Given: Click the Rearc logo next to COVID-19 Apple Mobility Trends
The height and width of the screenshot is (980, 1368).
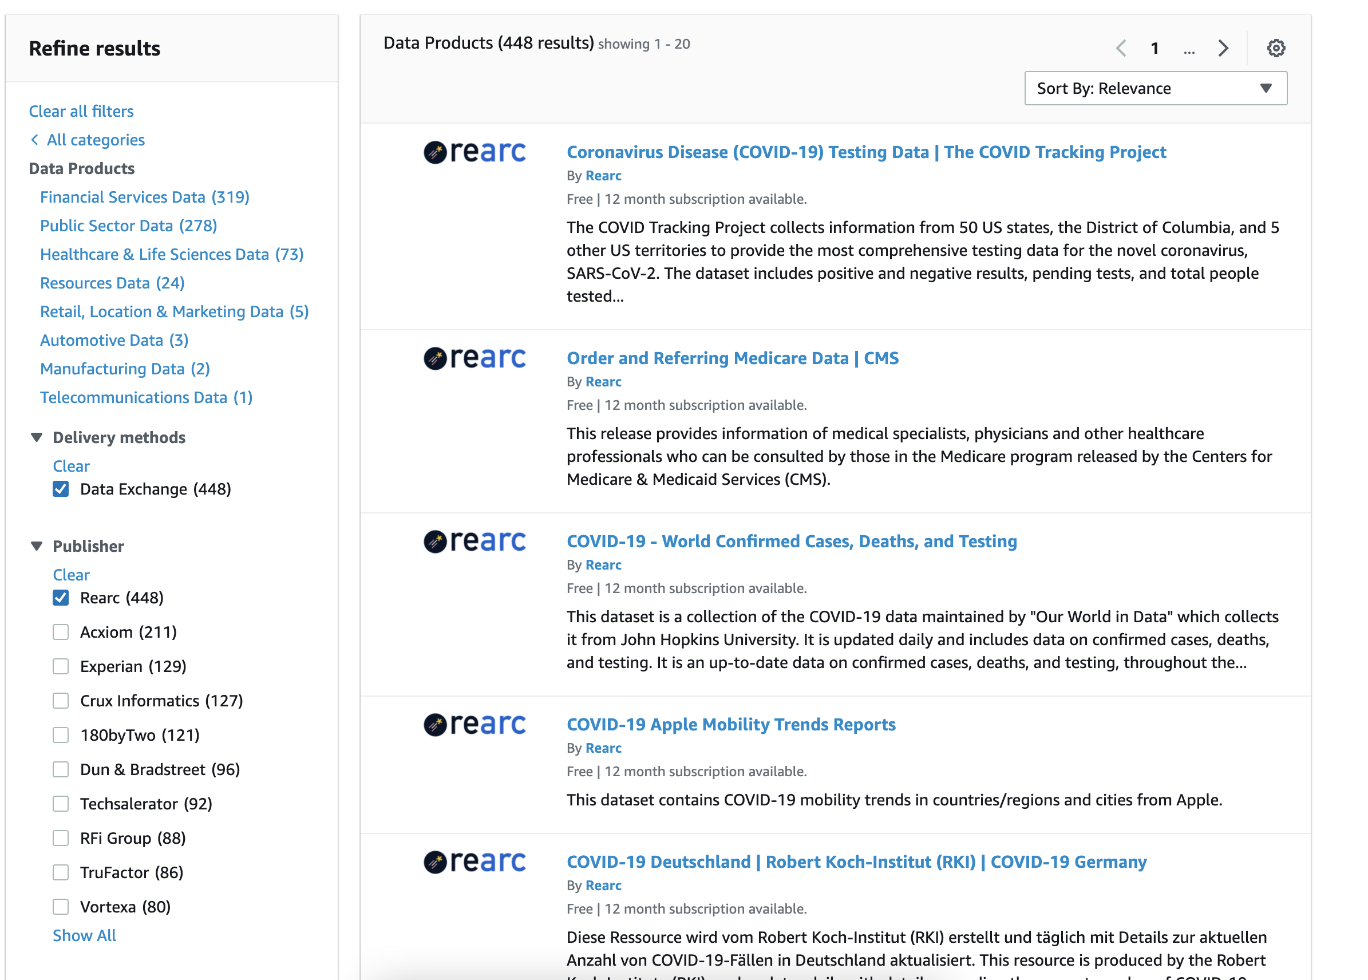Looking at the screenshot, I should pyautogui.click(x=475, y=724).
